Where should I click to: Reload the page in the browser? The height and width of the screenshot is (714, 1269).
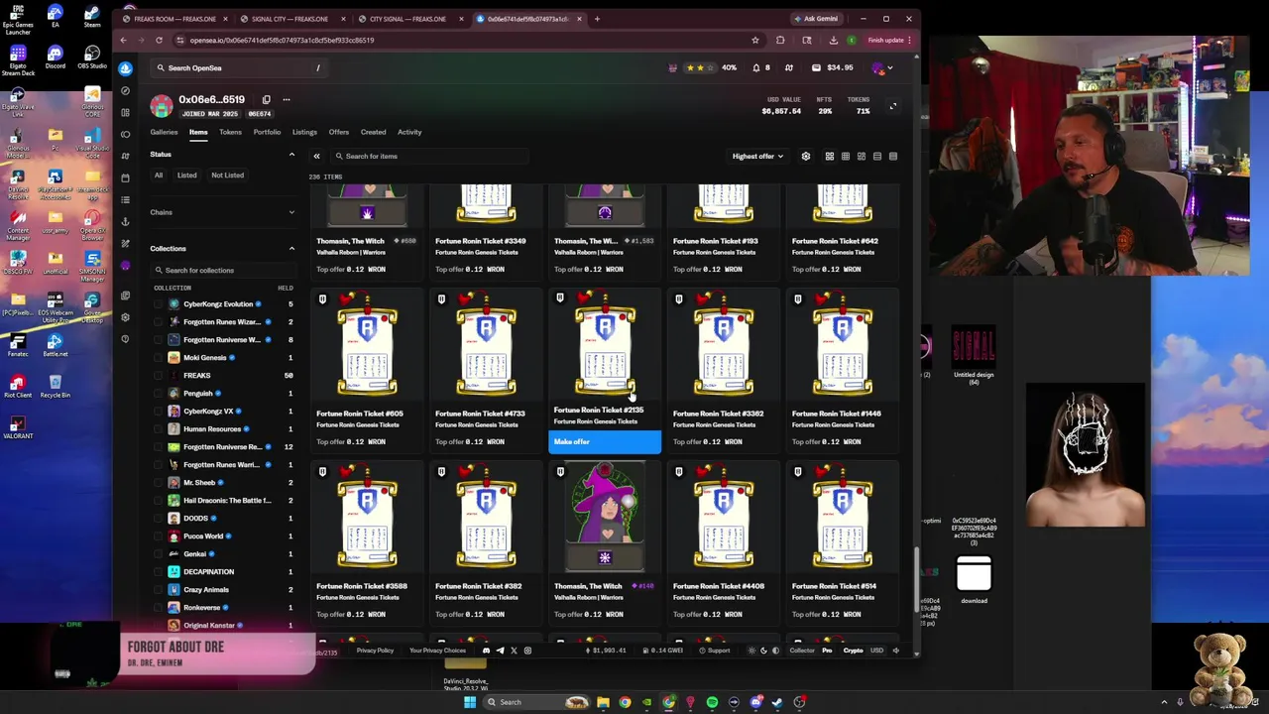[159, 40]
